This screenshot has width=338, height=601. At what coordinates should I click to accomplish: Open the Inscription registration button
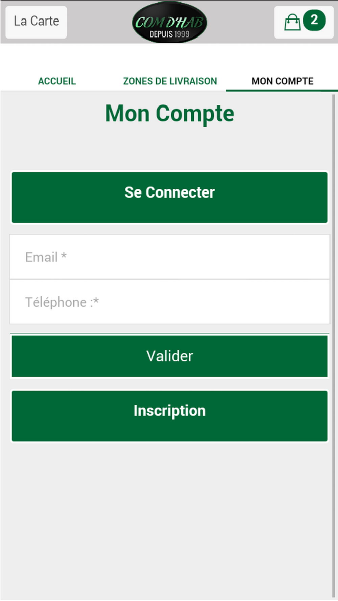170,416
